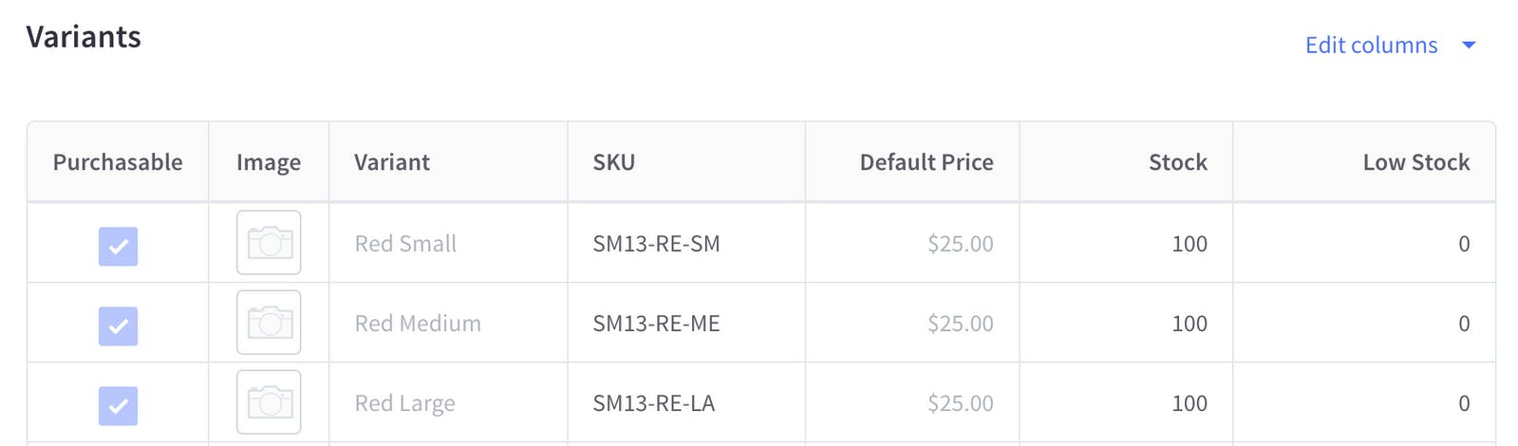Edit stock quantity for Red Small
The width and height of the screenshot is (1518, 446).
coord(1126,243)
